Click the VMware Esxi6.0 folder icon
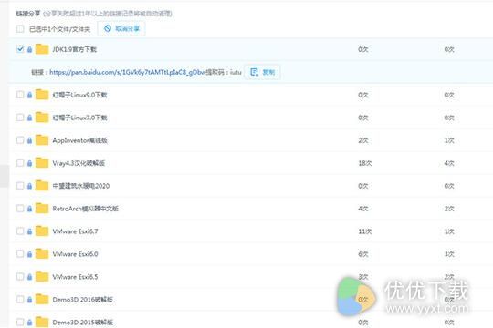This screenshot has height=328, width=493. [x=42, y=254]
